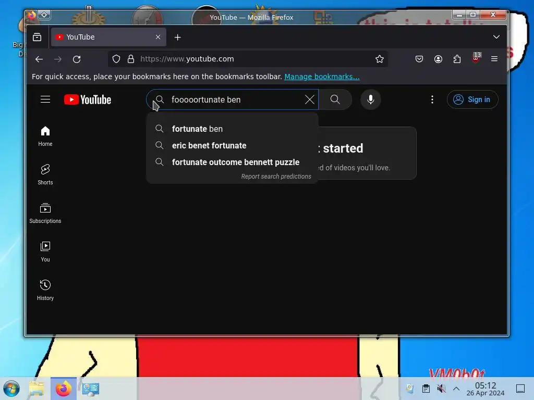Start voice search with the microphone
This screenshot has width=534, height=400.
click(x=371, y=99)
